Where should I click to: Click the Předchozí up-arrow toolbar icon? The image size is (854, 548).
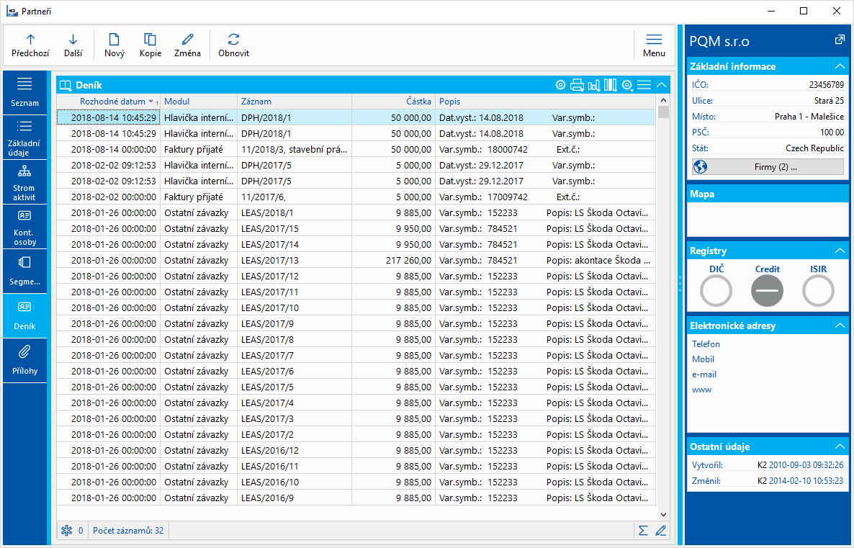[x=30, y=40]
